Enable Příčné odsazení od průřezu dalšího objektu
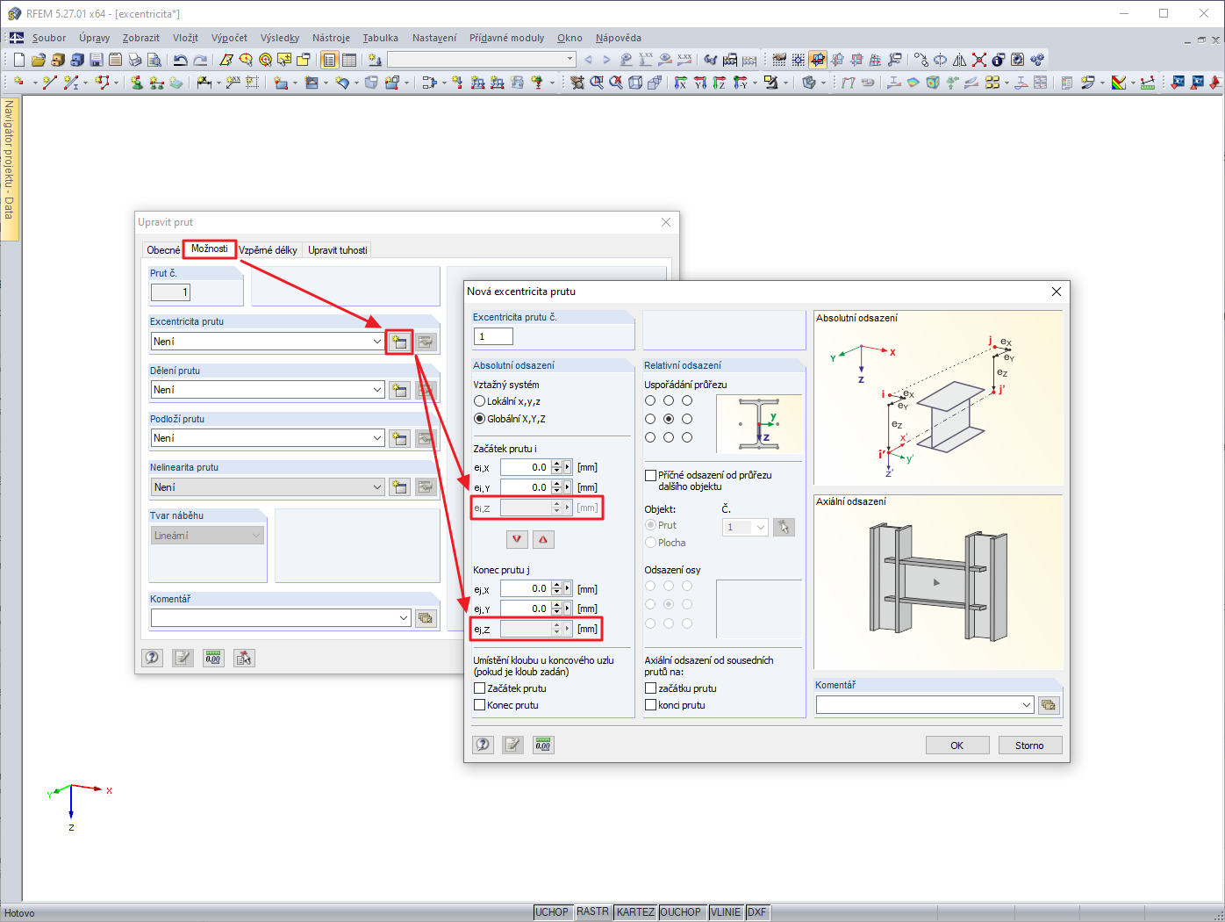The width and height of the screenshot is (1225, 922). [650, 475]
